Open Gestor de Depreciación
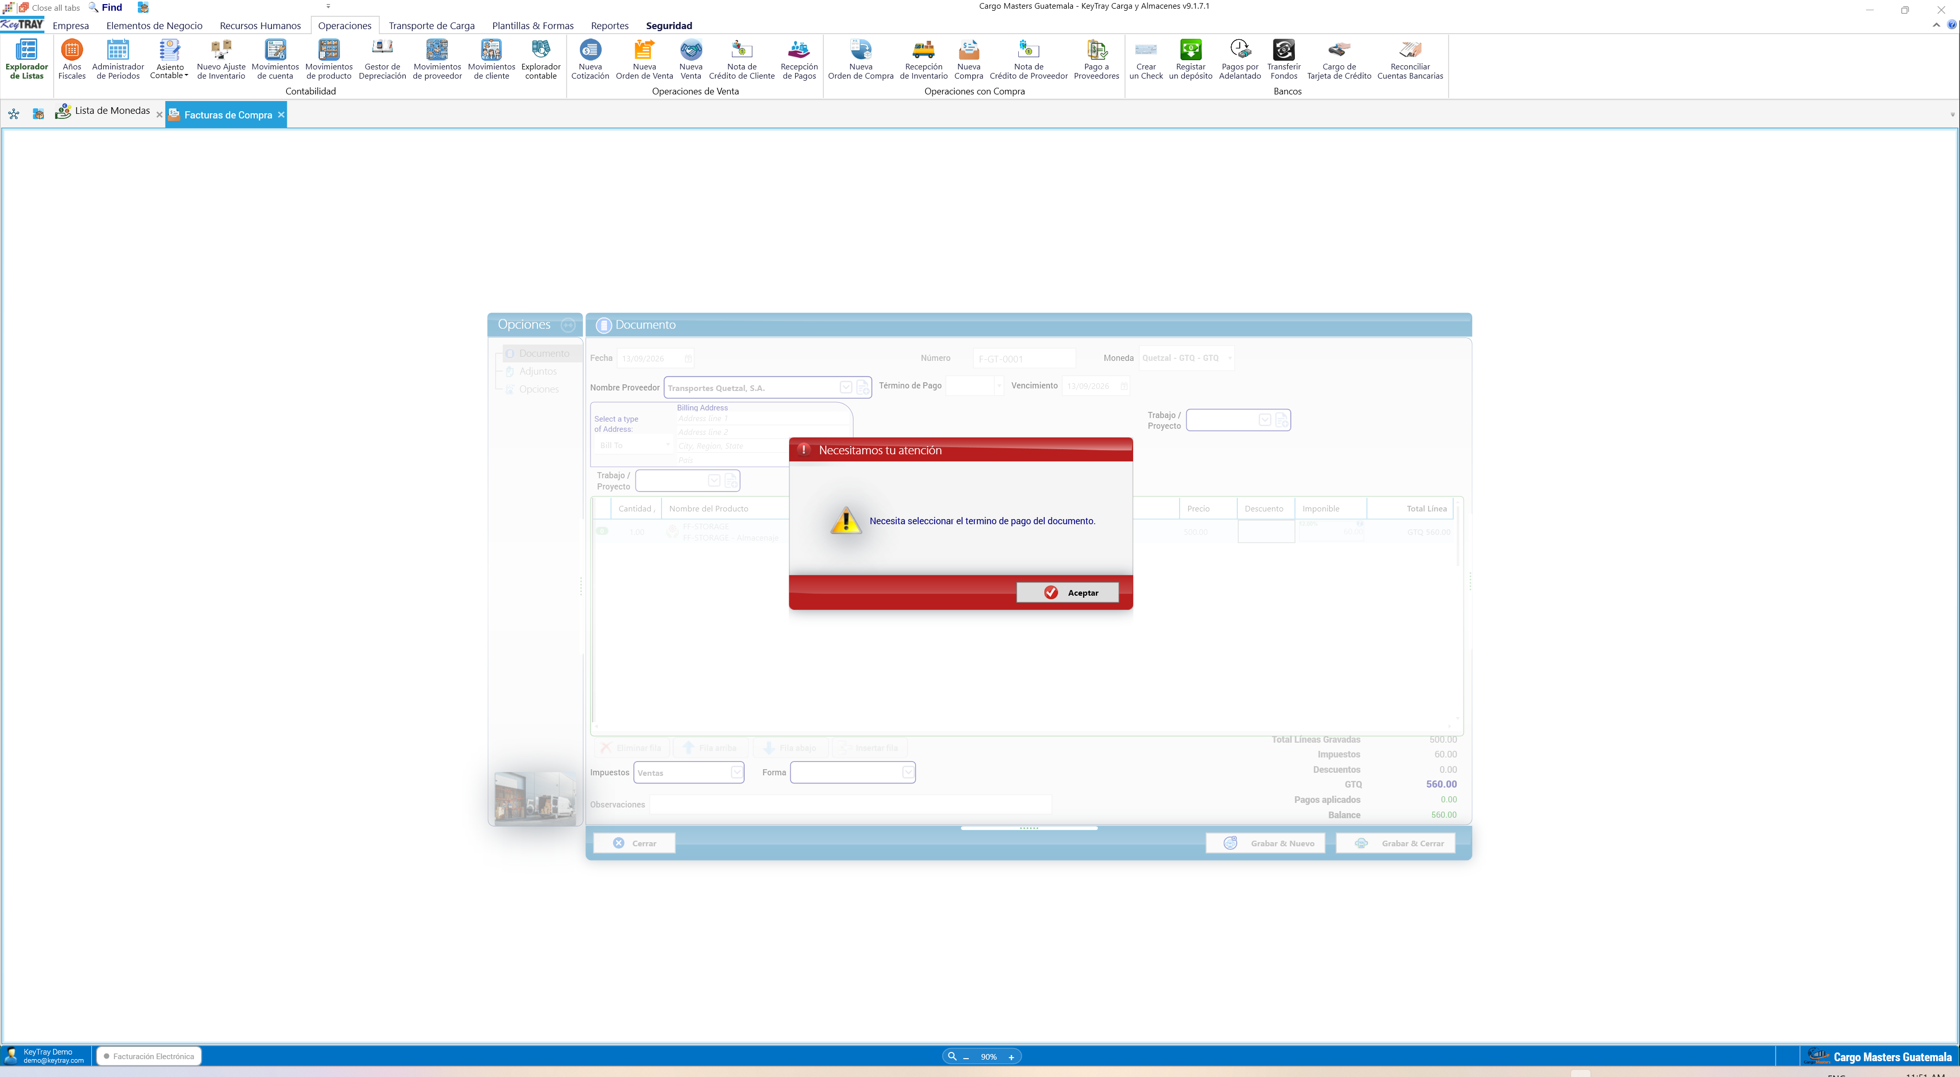1960x1077 pixels. 382,59
